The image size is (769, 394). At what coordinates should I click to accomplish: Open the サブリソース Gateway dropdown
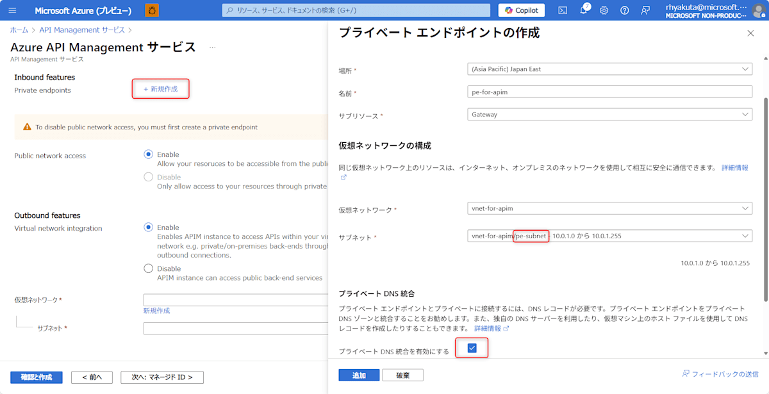click(610, 114)
